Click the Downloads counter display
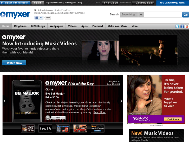Image resolution: width=189 pixels, height=142 pixels. pyautogui.click(x=143, y=3)
